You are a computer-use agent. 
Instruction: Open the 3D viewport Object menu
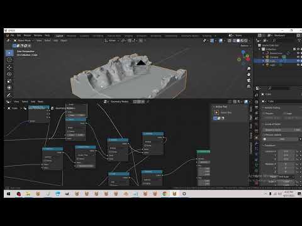pos(64,41)
